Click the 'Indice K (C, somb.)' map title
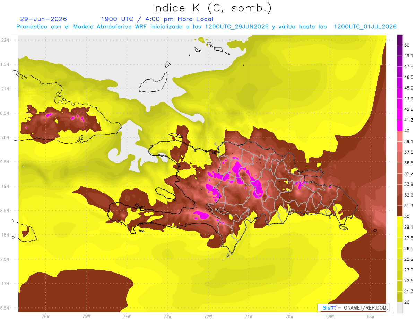 [212, 8]
